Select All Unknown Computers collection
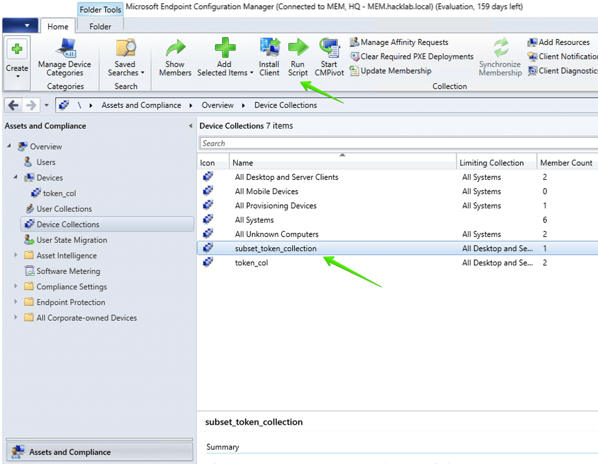The height and width of the screenshot is (464, 598). coord(398,234)
